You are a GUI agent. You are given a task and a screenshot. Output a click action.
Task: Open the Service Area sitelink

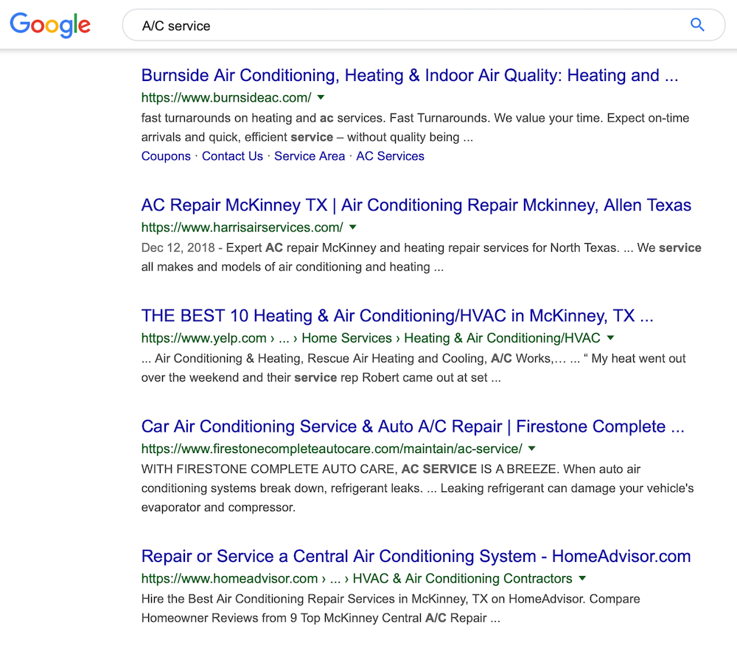[310, 156]
